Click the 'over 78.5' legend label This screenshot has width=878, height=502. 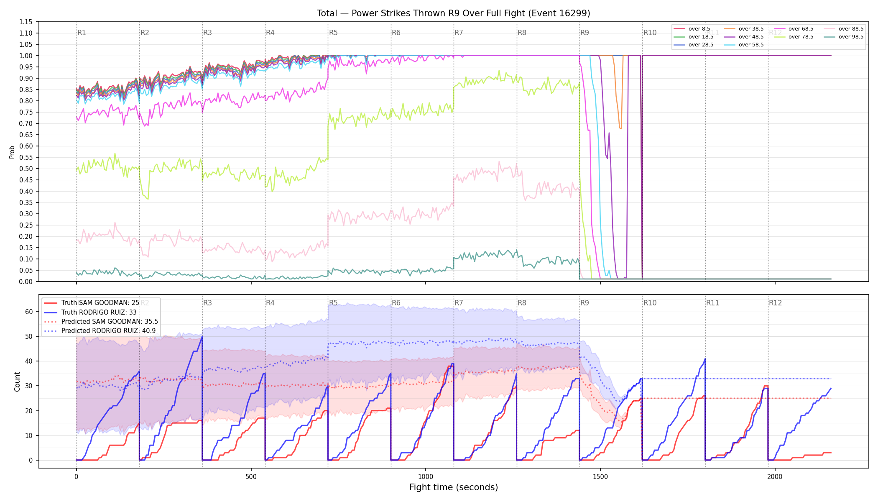(801, 37)
